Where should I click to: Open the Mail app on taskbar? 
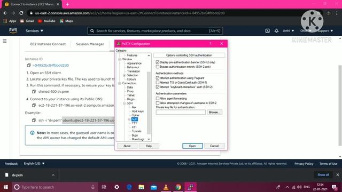point(154,187)
